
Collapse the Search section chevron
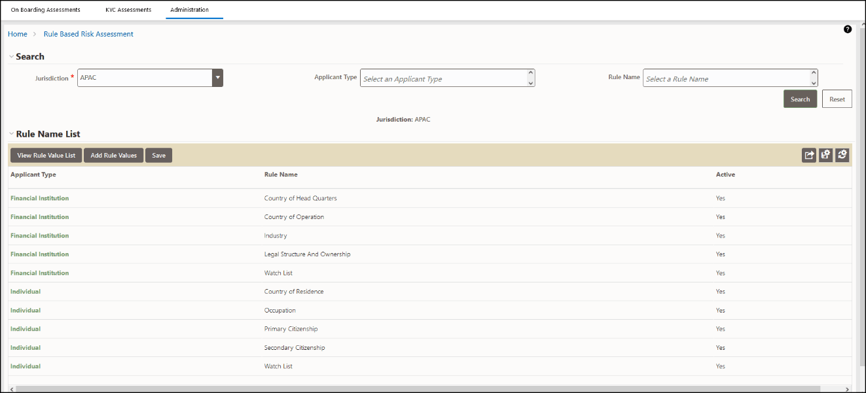coord(11,57)
